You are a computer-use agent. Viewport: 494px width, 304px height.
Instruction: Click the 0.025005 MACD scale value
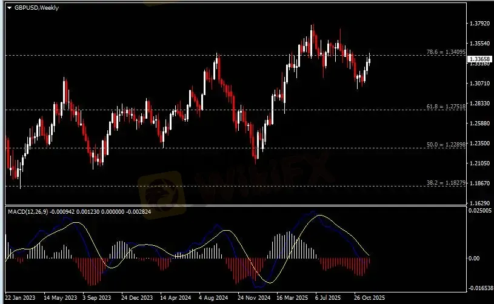pos(481,210)
